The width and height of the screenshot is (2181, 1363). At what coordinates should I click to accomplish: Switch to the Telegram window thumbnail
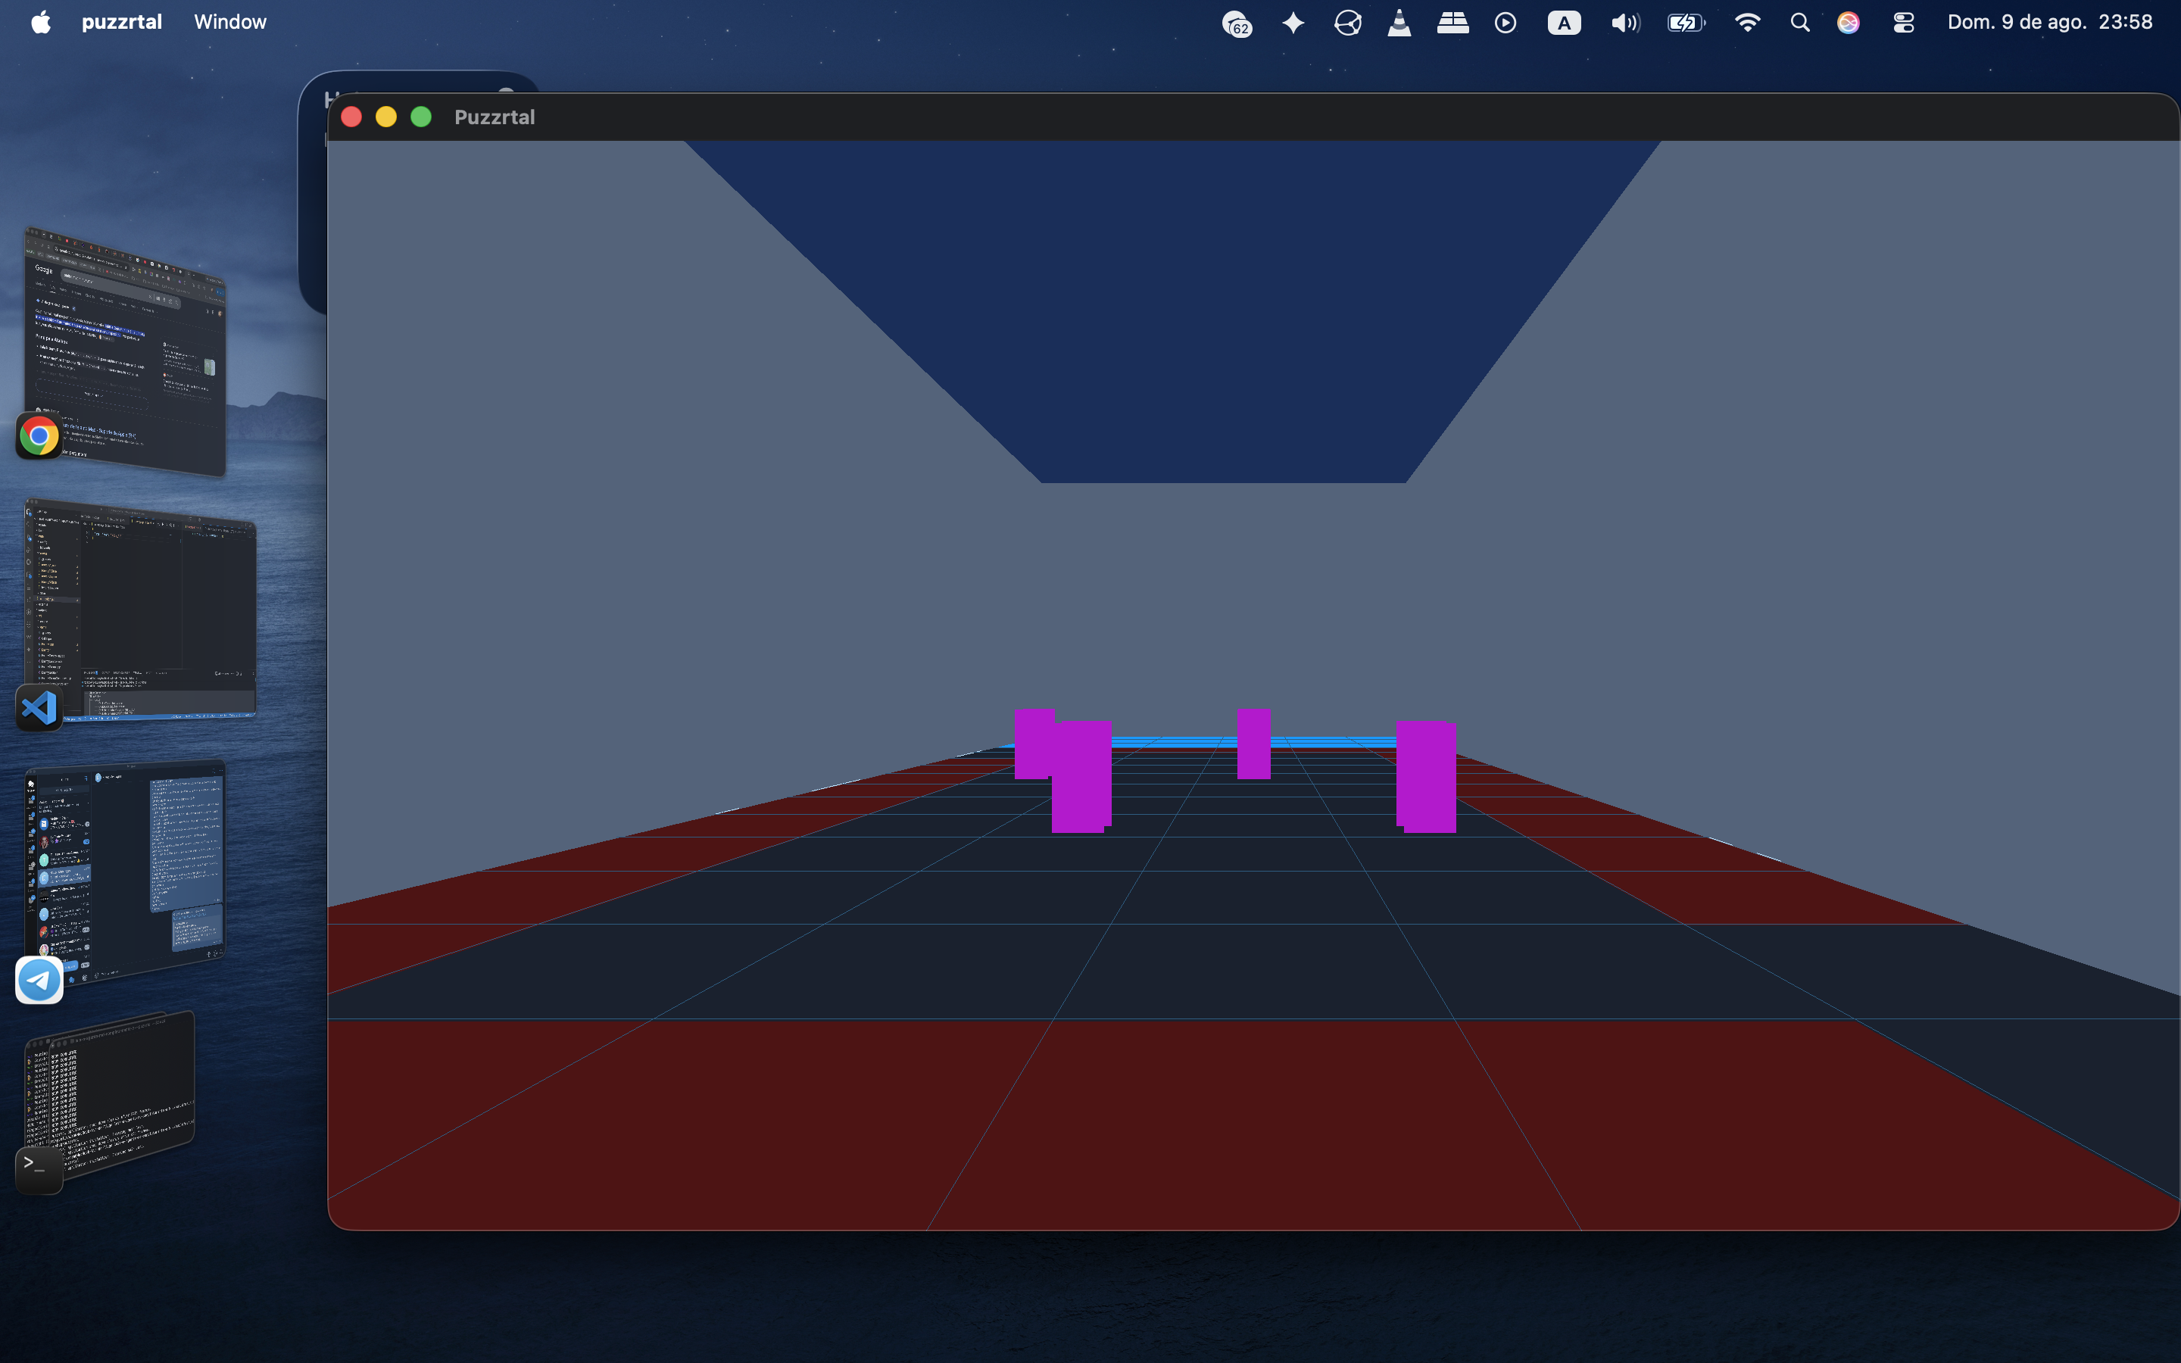[x=124, y=870]
